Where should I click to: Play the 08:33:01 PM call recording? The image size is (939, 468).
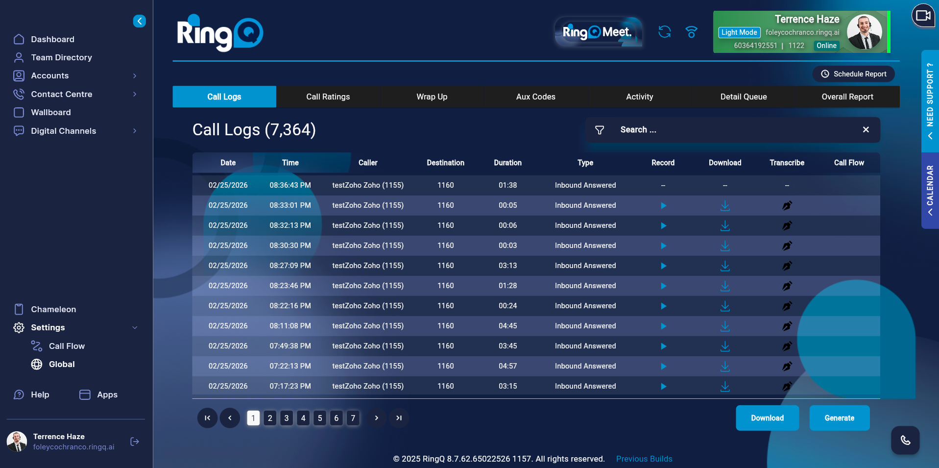click(x=663, y=205)
